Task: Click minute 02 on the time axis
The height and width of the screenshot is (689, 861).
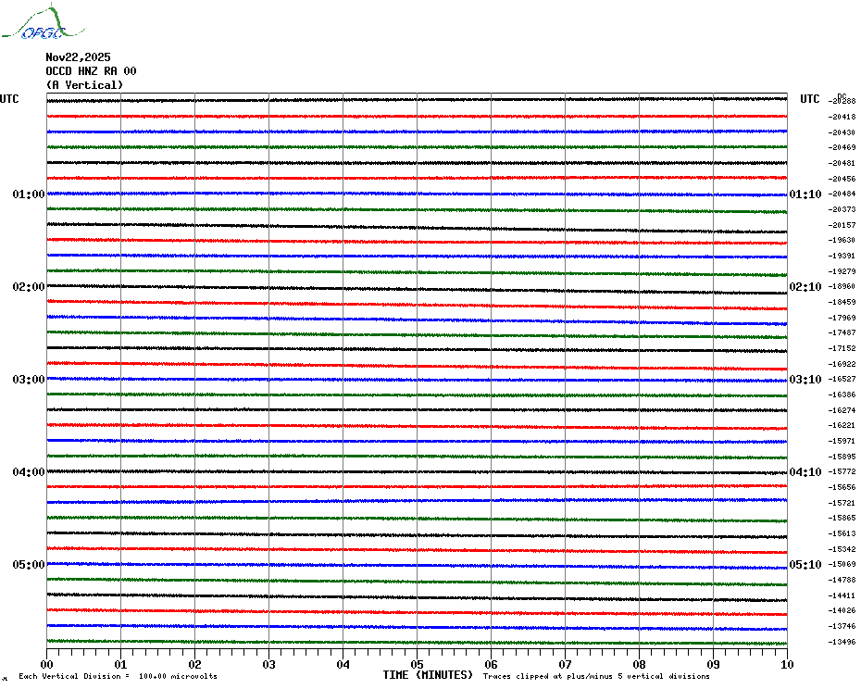Action: [194, 664]
